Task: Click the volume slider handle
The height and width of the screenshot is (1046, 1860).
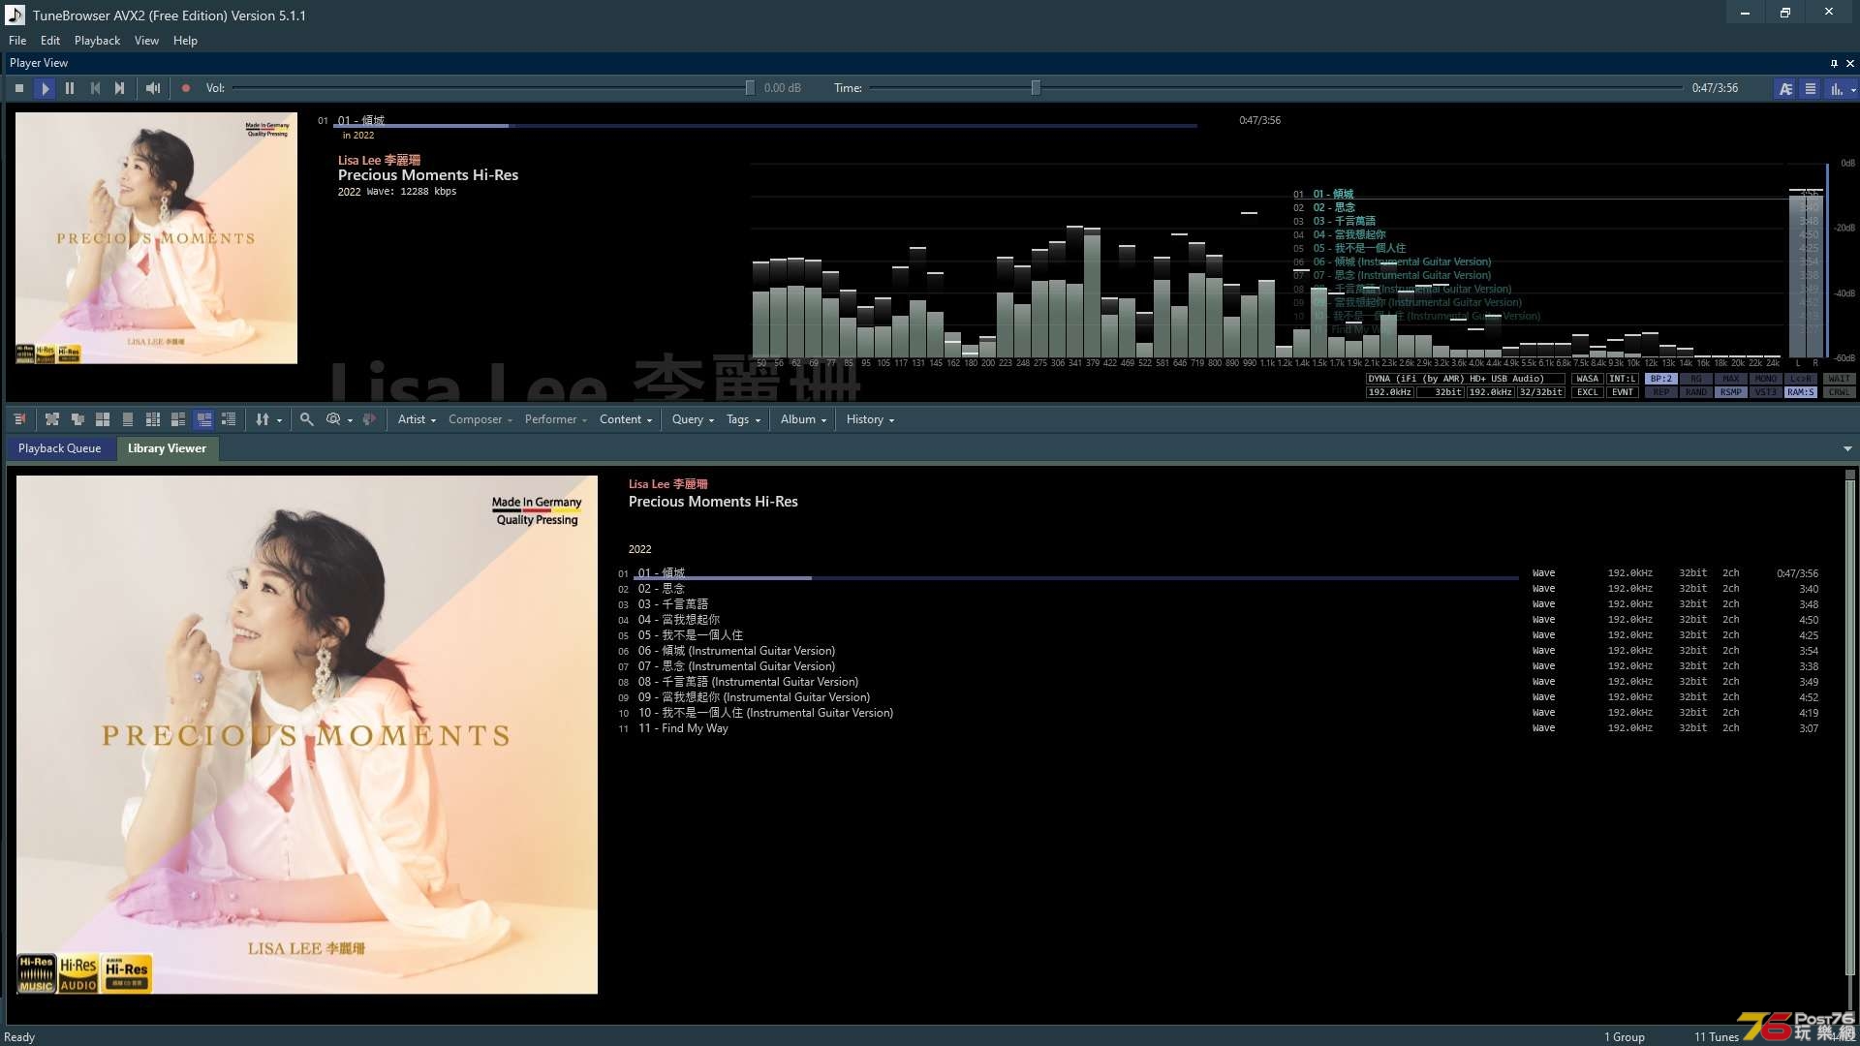Action: click(x=750, y=88)
